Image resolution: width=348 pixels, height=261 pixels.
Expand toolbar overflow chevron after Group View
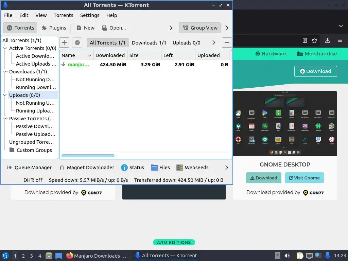(x=227, y=28)
